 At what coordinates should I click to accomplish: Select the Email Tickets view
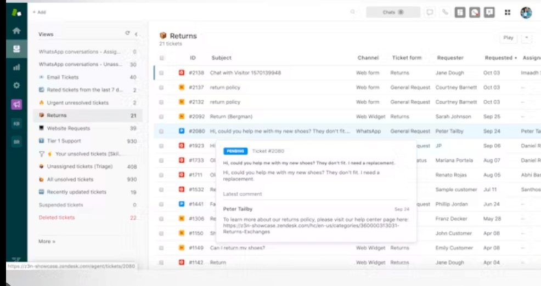click(x=63, y=77)
